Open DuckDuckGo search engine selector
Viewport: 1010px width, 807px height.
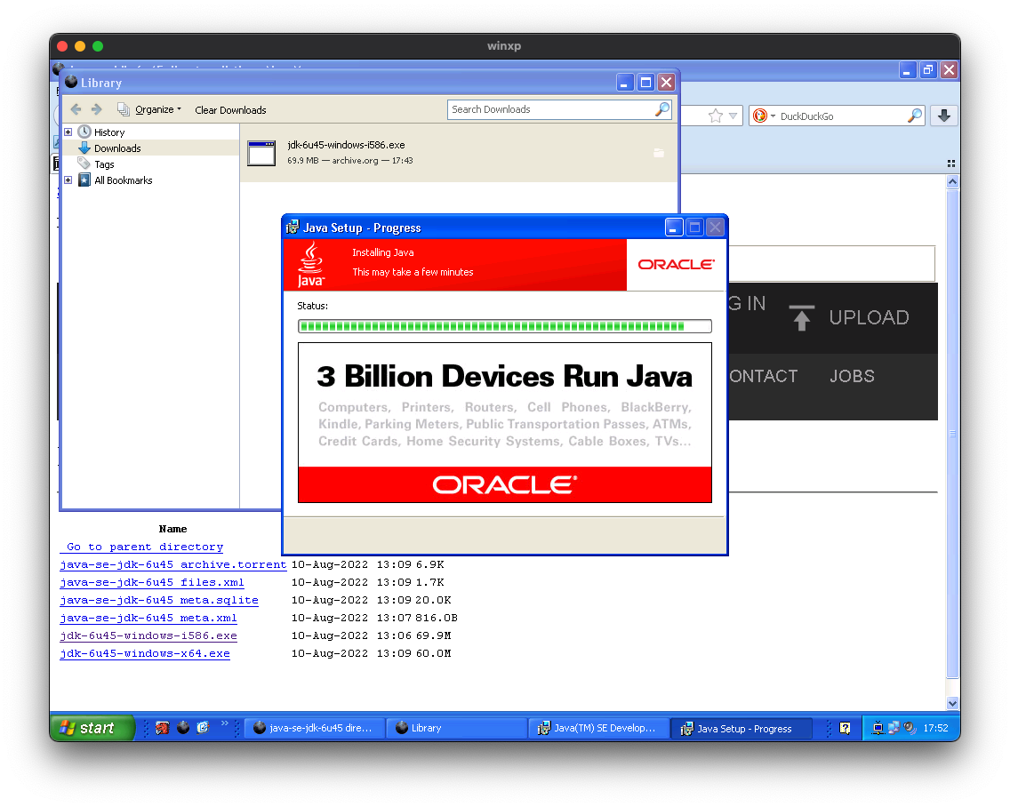point(764,116)
